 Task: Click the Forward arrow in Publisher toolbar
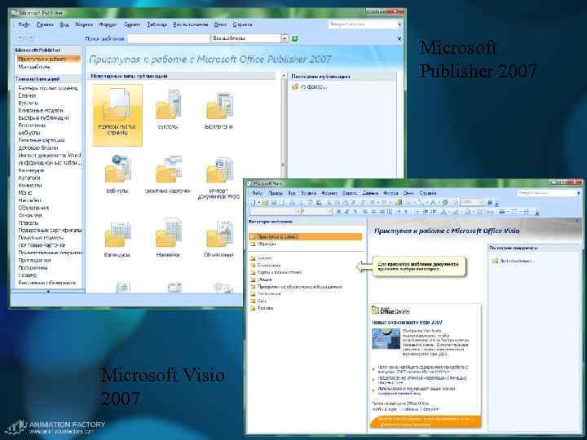[x=31, y=37]
